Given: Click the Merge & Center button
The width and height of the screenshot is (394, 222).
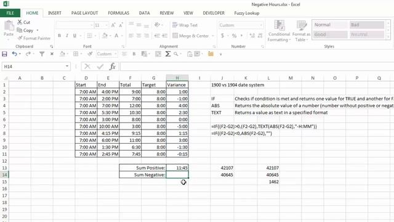Looking at the screenshot, I should click(191, 36).
